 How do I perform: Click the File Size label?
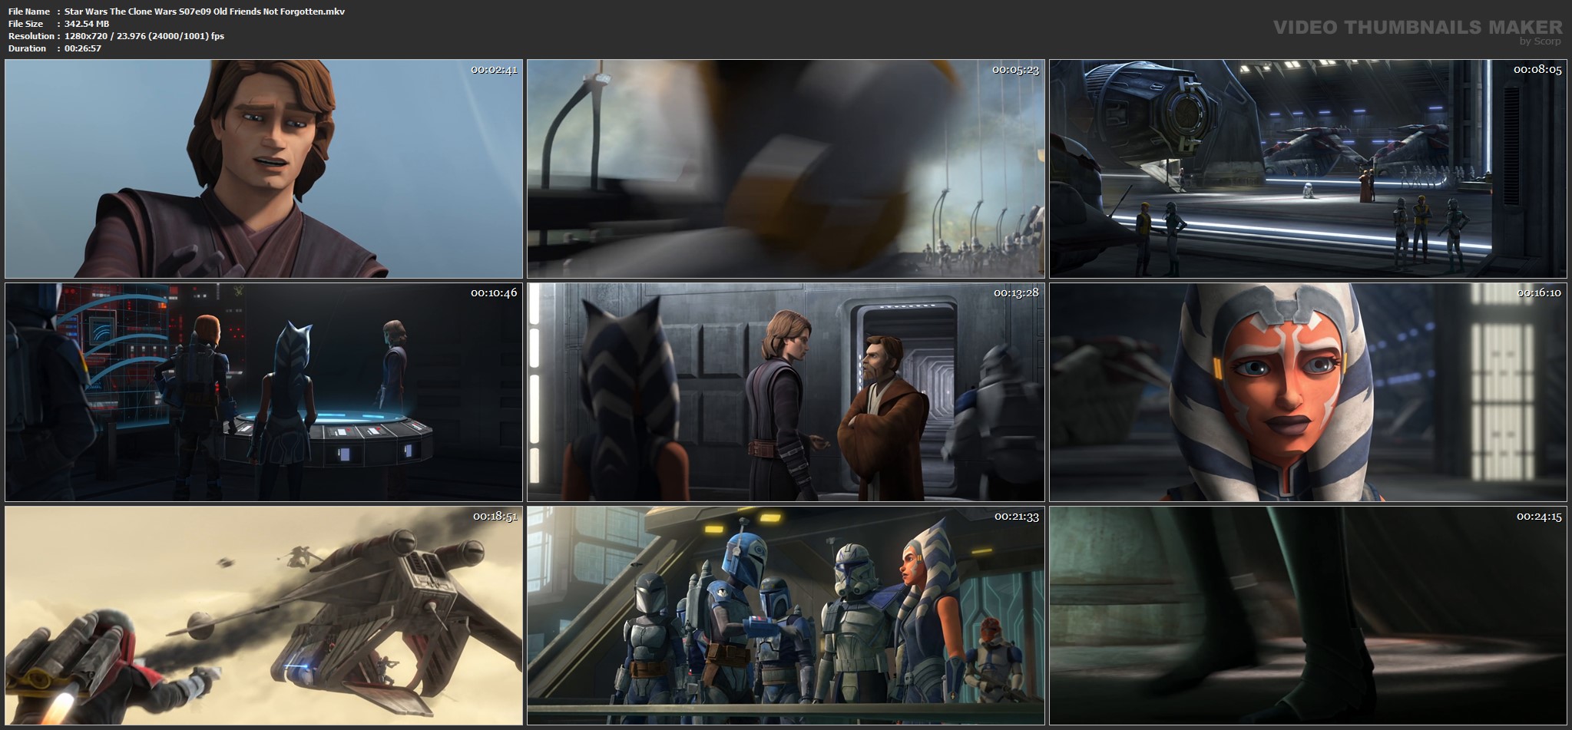click(25, 24)
